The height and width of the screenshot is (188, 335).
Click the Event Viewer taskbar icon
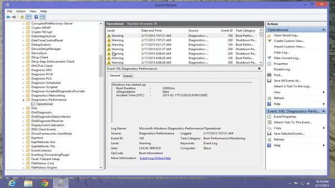coord(61,183)
